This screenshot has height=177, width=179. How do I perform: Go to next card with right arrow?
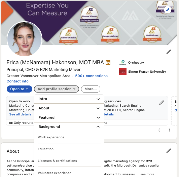click(170, 130)
